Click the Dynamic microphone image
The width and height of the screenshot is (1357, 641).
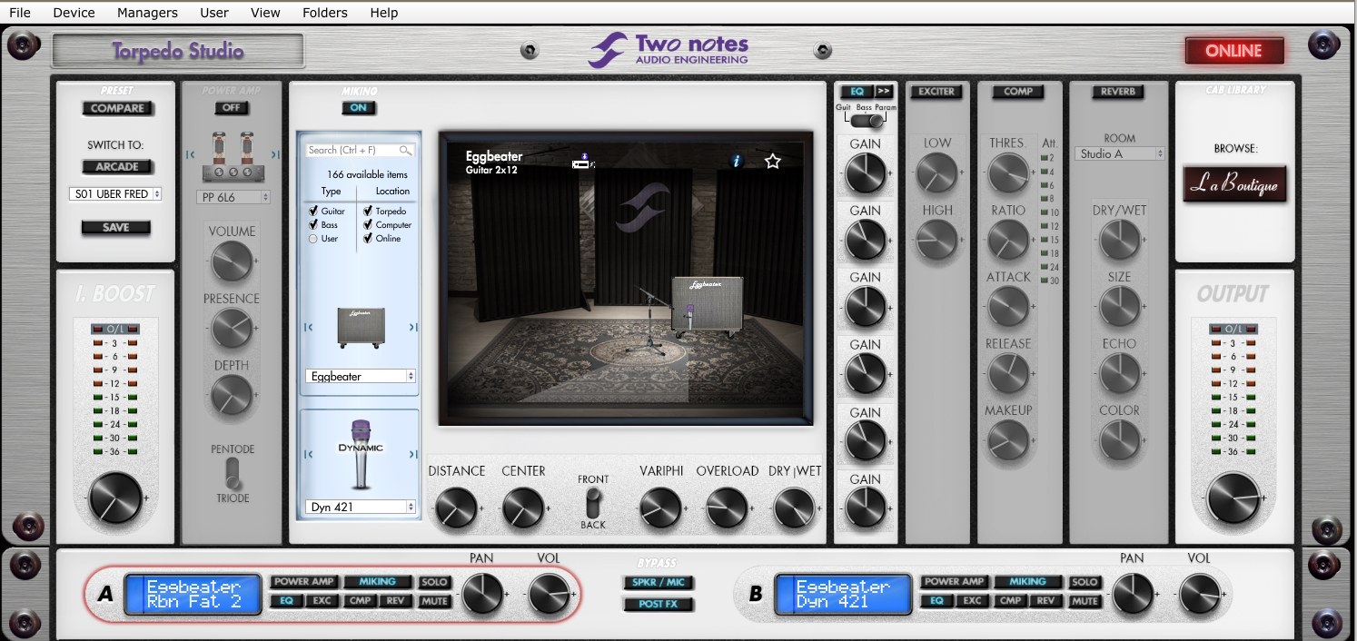361,454
